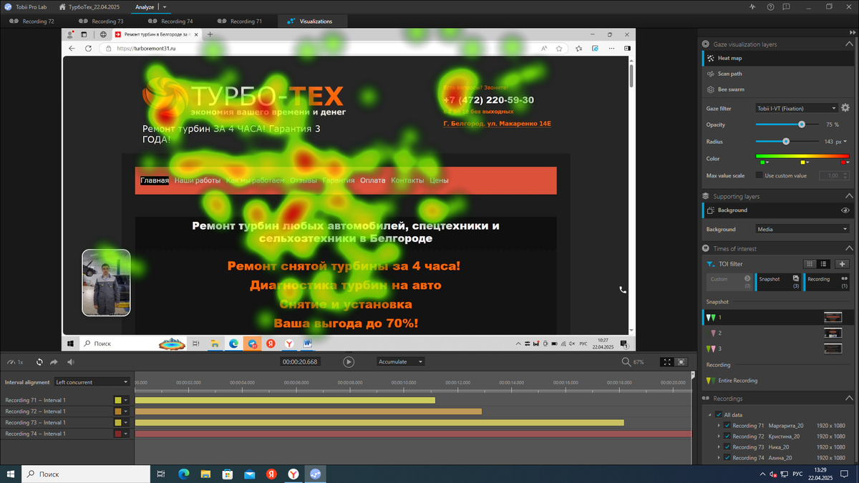The image size is (859, 483).
Task: Open Interval alignment Left concurrent dropdown
Action: pos(92,382)
